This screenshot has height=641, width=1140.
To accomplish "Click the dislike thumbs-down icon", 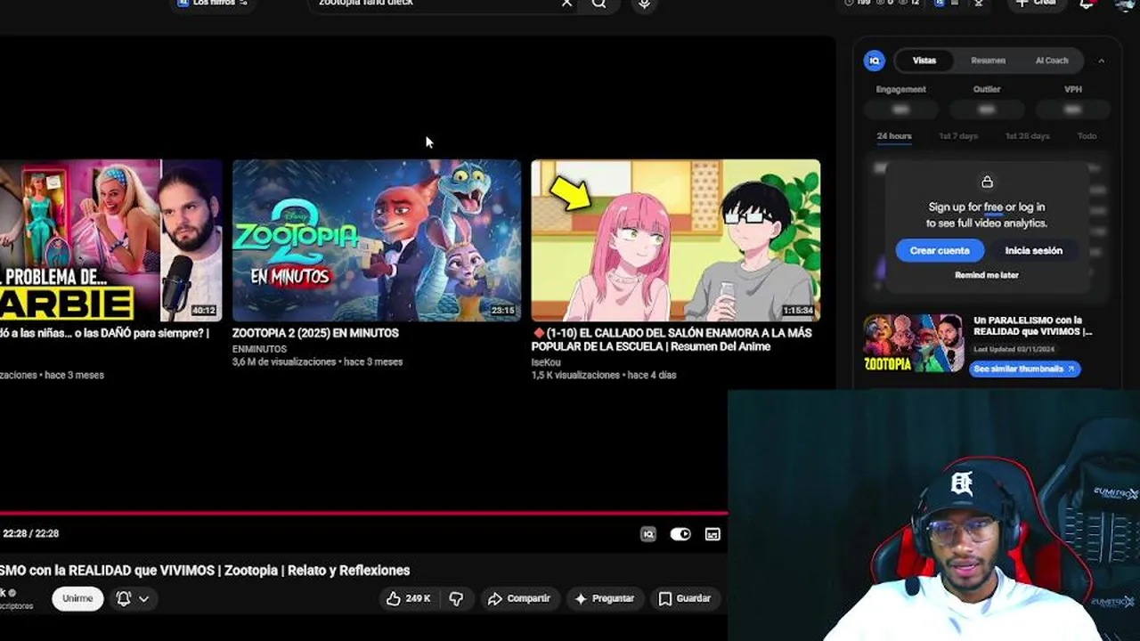I will pyautogui.click(x=456, y=599).
